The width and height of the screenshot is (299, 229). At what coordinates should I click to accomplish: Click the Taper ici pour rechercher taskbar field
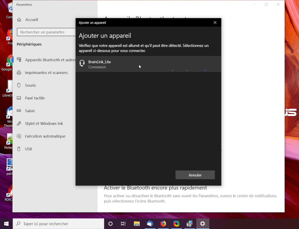click(58, 224)
